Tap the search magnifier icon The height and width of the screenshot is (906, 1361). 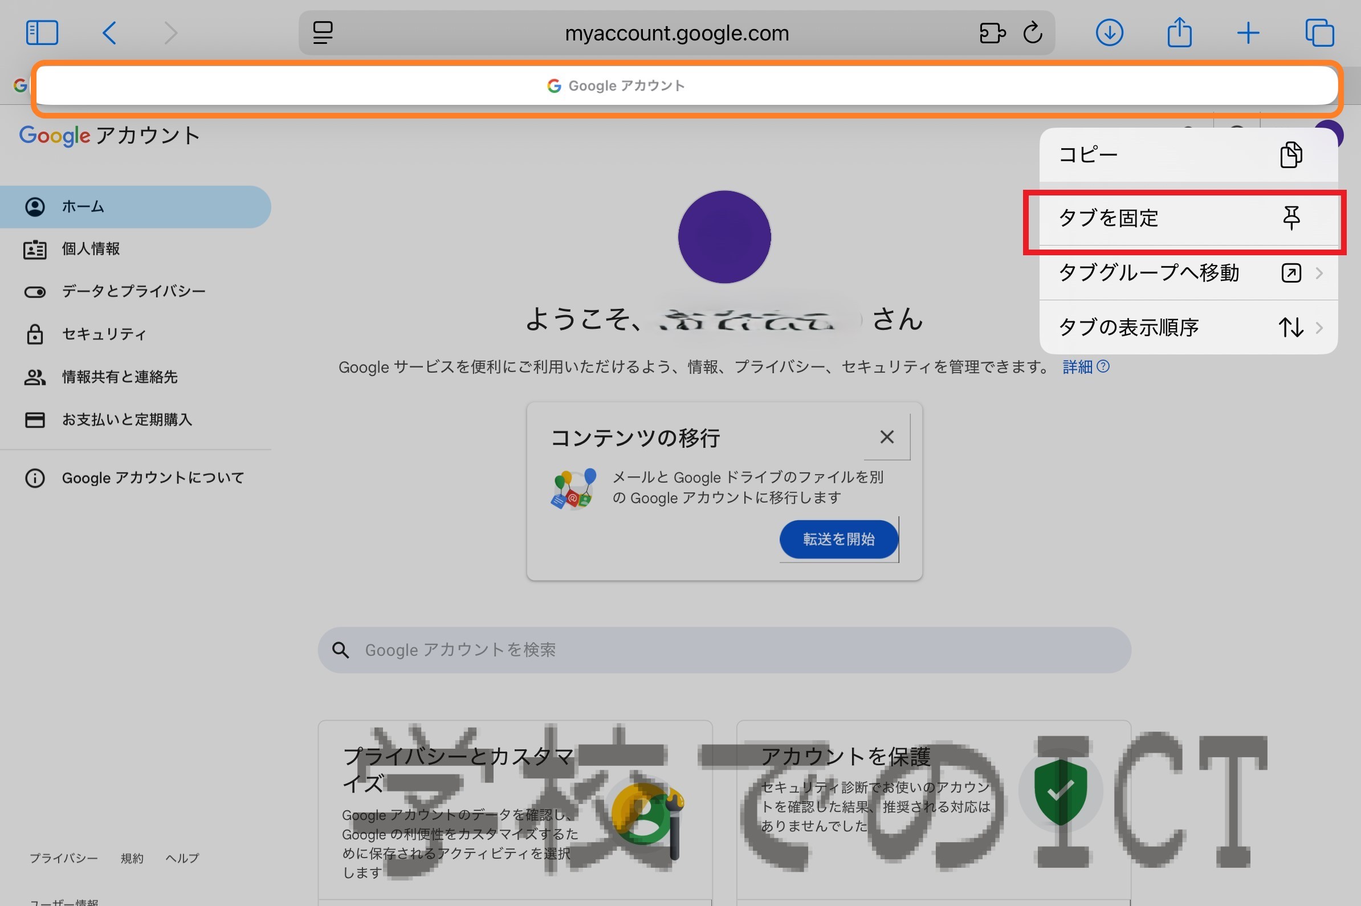click(x=340, y=650)
